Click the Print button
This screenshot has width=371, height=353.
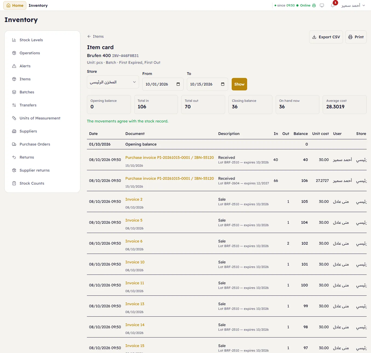[x=356, y=37]
